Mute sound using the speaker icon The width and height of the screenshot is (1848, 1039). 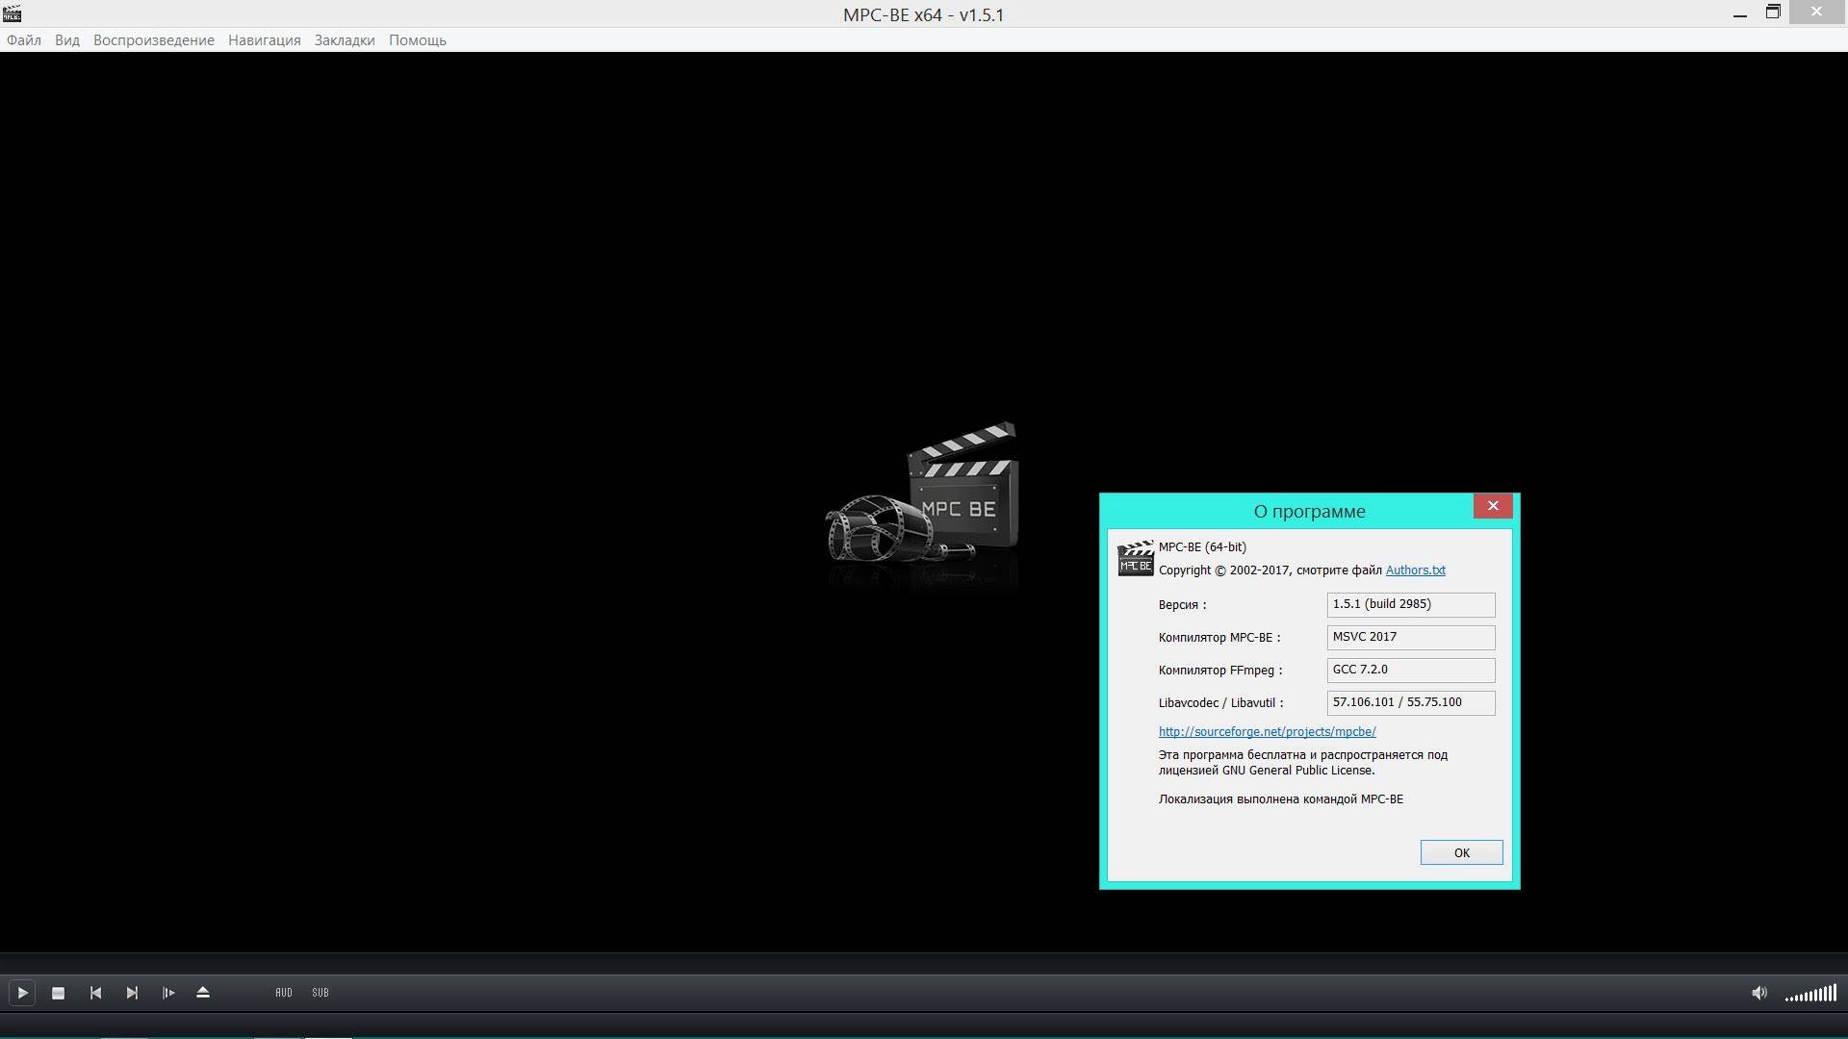1758,992
